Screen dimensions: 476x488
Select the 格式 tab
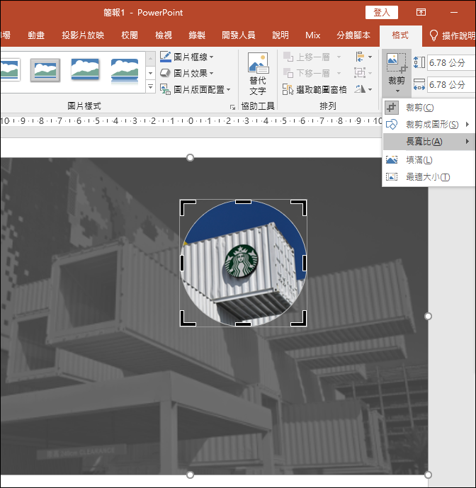pyautogui.click(x=400, y=35)
